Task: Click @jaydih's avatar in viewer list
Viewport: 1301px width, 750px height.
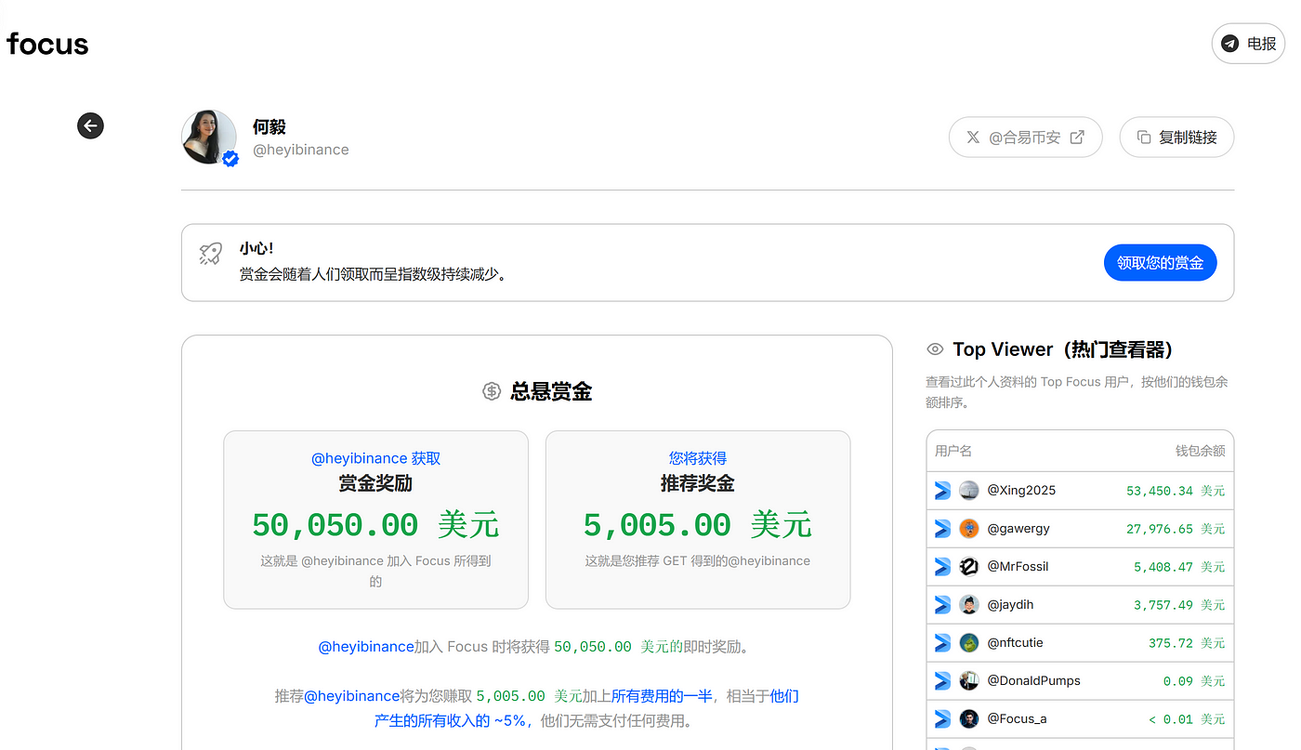Action: tap(968, 605)
